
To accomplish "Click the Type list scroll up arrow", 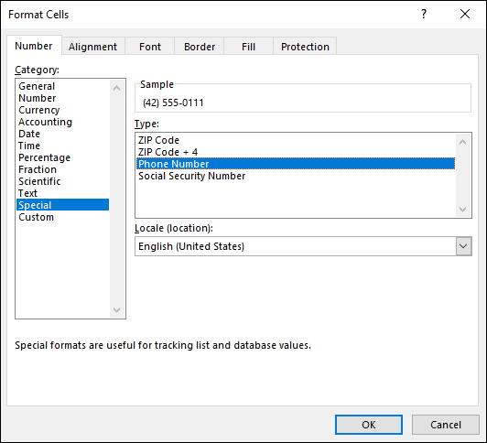I will [x=463, y=142].
